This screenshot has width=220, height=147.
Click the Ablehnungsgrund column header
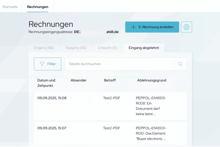pyautogui.click(x=152, y=80)
